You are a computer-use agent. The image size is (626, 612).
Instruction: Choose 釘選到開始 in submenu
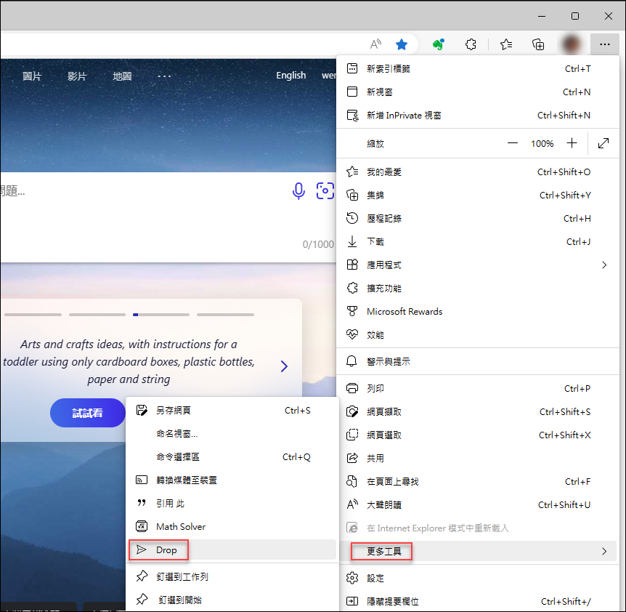[x=232, y=599]
